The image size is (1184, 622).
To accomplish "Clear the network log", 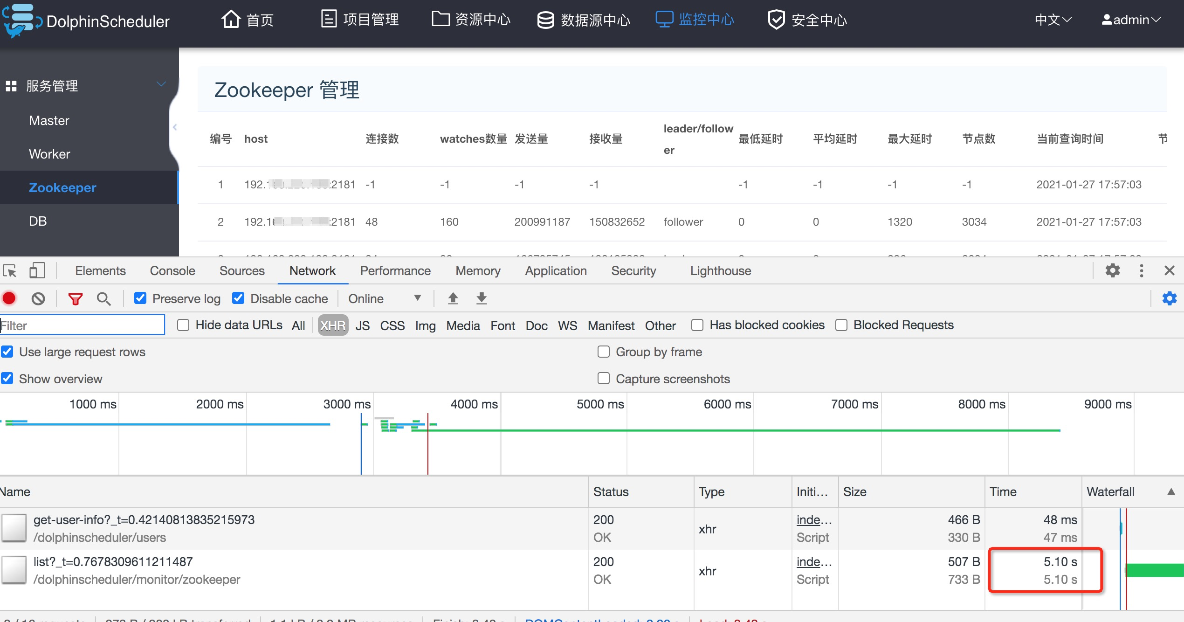I will click(x=38, y=298).
